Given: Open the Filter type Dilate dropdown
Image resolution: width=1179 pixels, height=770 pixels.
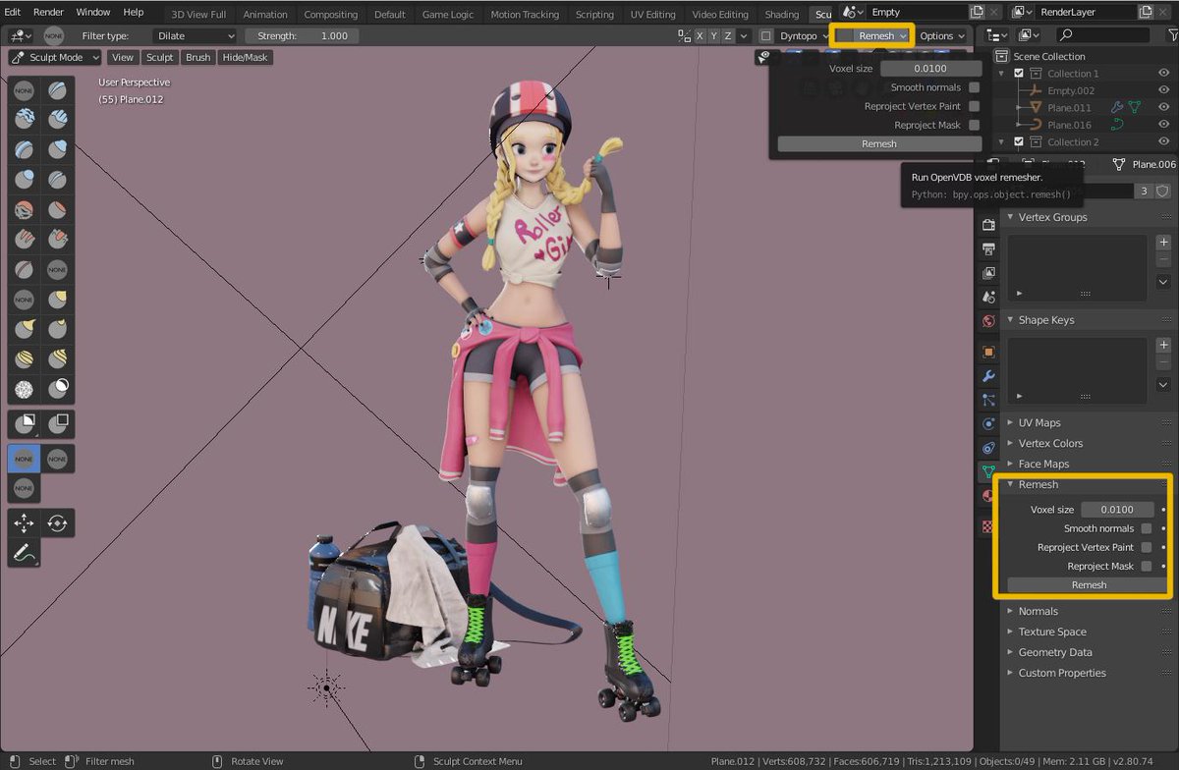Looking at the screenshot, I should click(x=195, y=35).
